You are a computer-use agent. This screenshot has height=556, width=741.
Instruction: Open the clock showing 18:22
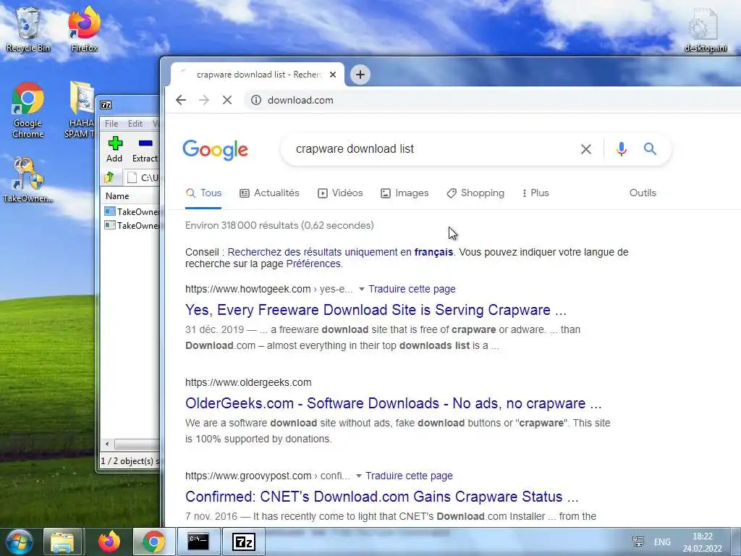[x=702, y=542]
